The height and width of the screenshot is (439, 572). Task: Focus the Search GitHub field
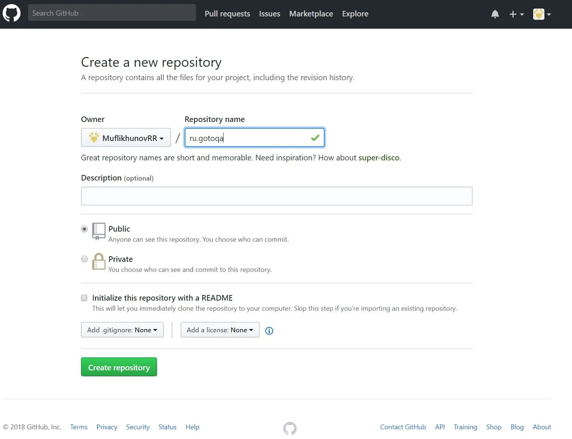pos(112,13)
